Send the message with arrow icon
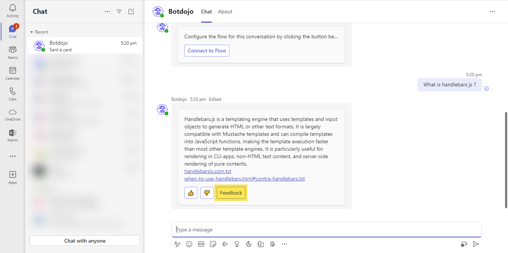 click(x=476, y=244)
